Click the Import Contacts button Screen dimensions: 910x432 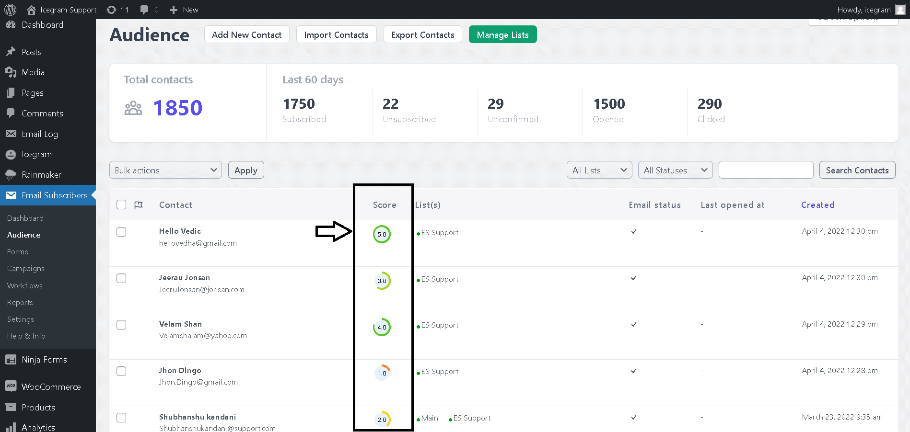(337, 34)
